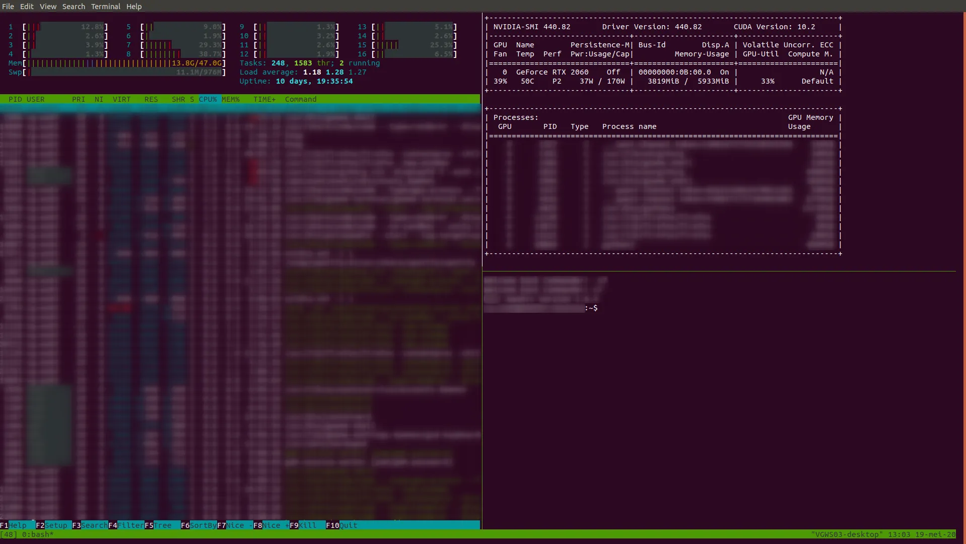Click the 13:03 19-mei-20 clock in status bar
The width and height of the screenshot is (966, 544).
921,534
